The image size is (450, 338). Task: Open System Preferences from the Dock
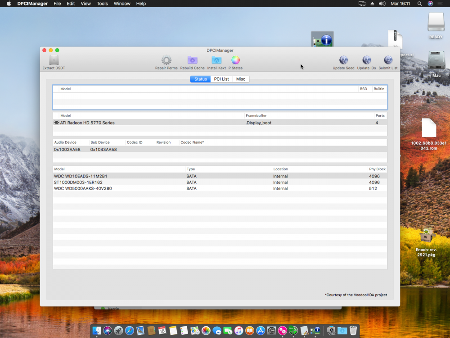(271, 331)
